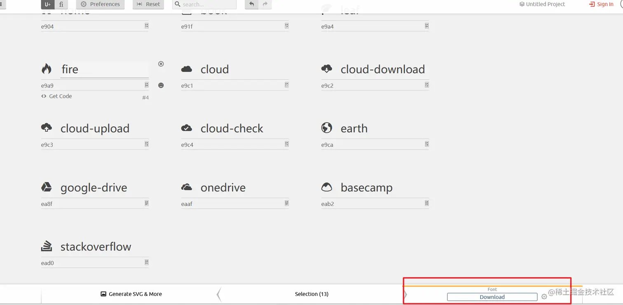Edit the earth name field

tap(385, 128)
